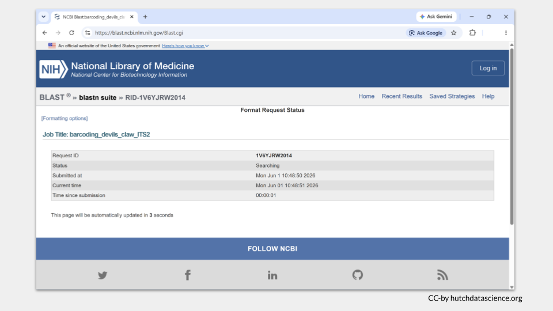
Task: Click the FOLLOW NCBI heading
Action: point(272,249)
